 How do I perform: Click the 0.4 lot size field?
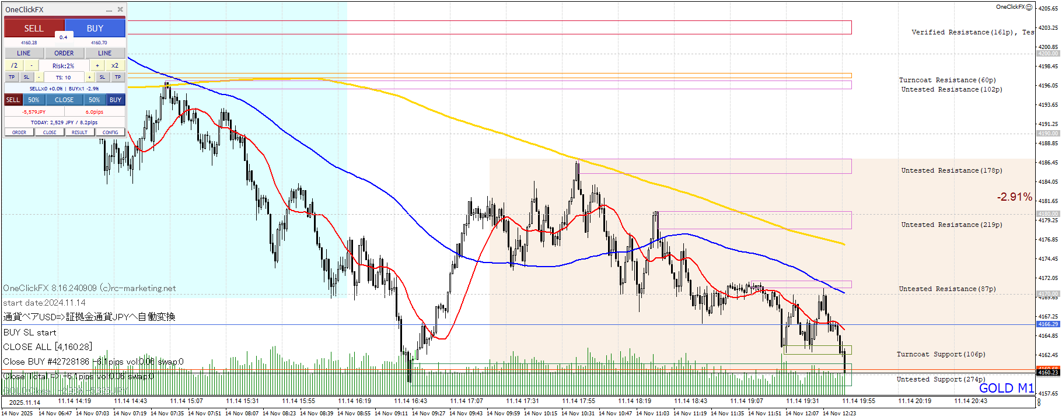point(64,37)
